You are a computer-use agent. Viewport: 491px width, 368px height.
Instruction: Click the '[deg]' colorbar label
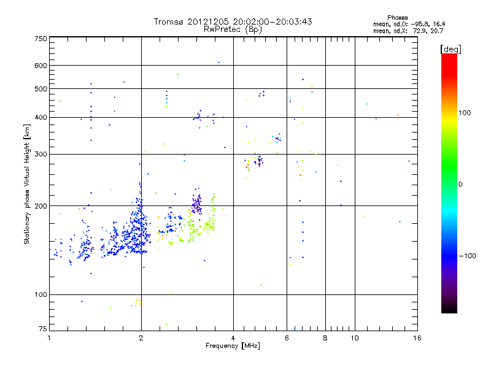[x=450, y=49]
